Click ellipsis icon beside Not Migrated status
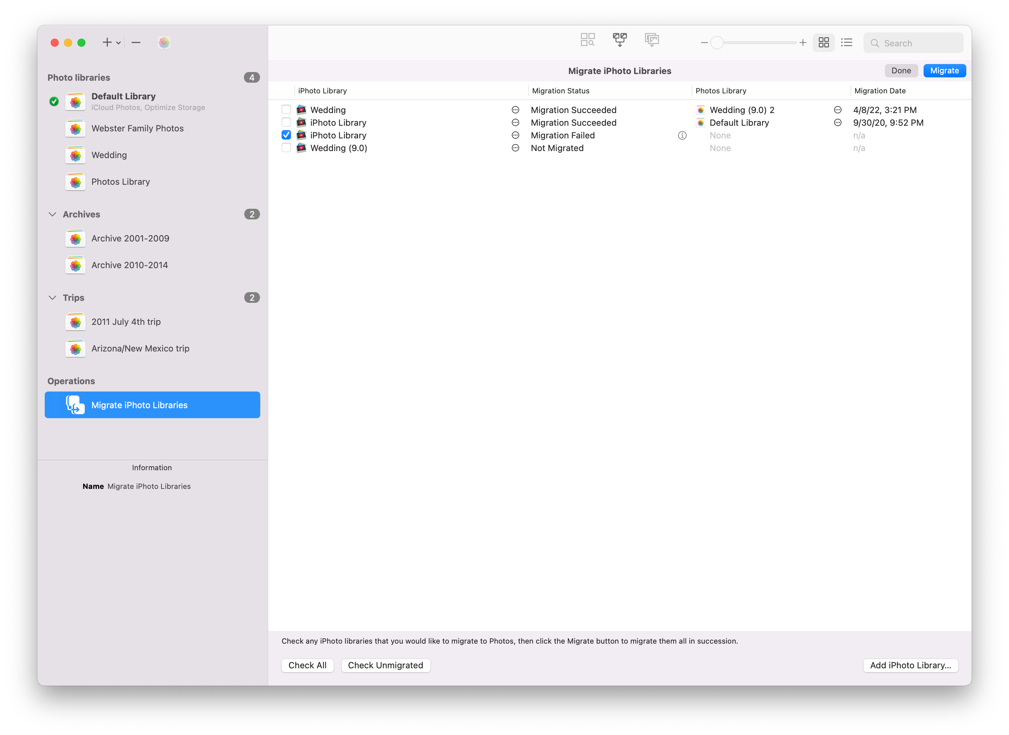The image size is (1009, 735). 516,148
